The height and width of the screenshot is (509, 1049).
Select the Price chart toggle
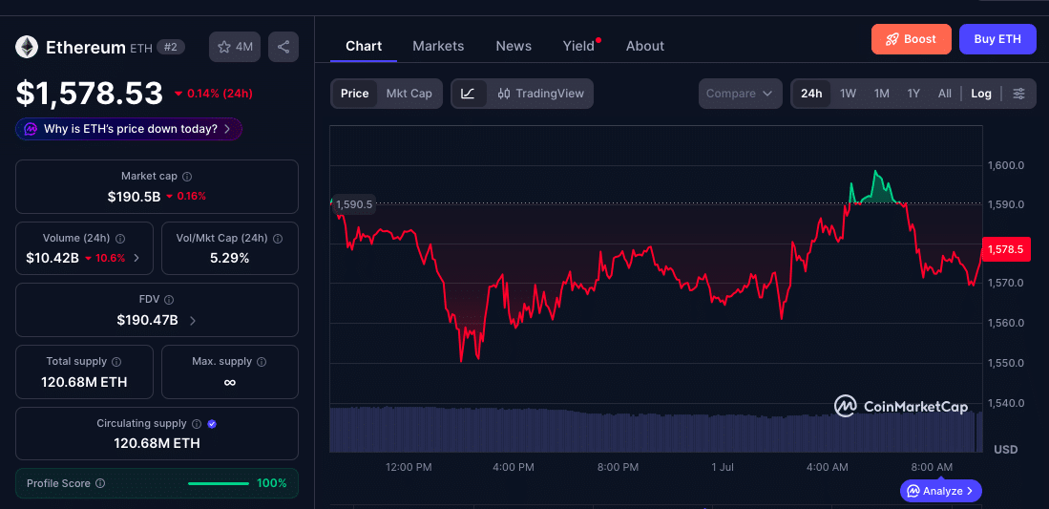(x=354, y=94)
